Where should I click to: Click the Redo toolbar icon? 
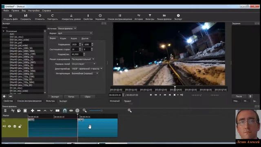[x=53, y=16]
